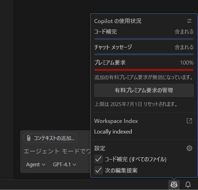
Task: Click the コンテキストの追加... button
Action: [x=50, y=138]
